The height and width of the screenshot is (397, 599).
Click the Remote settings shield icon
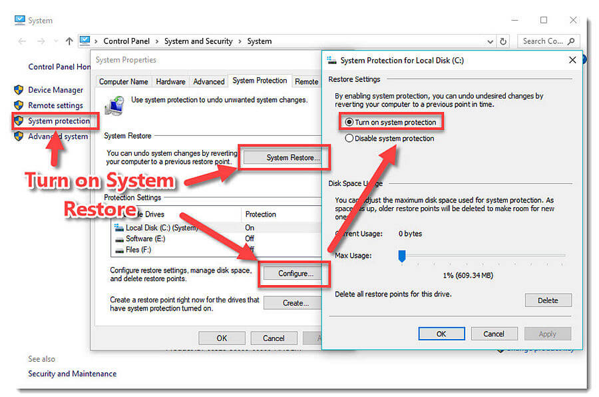coord(19,105)
